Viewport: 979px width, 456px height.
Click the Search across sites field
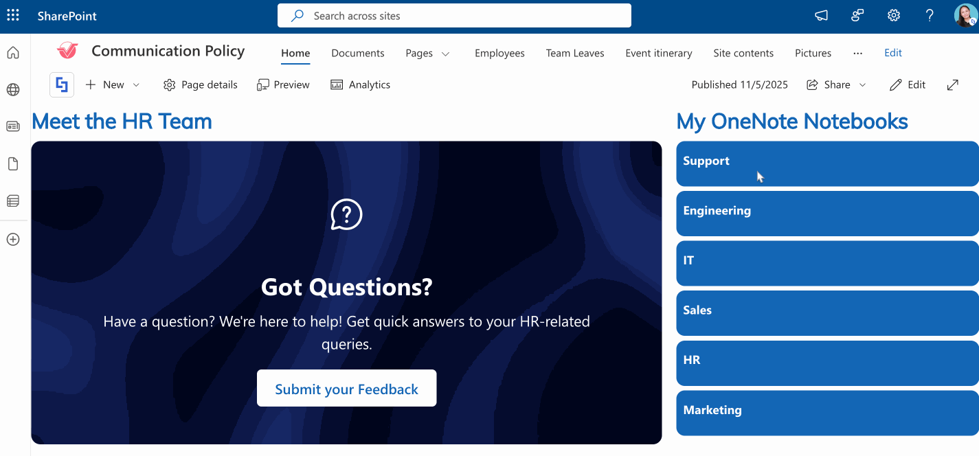pos(454,16)
